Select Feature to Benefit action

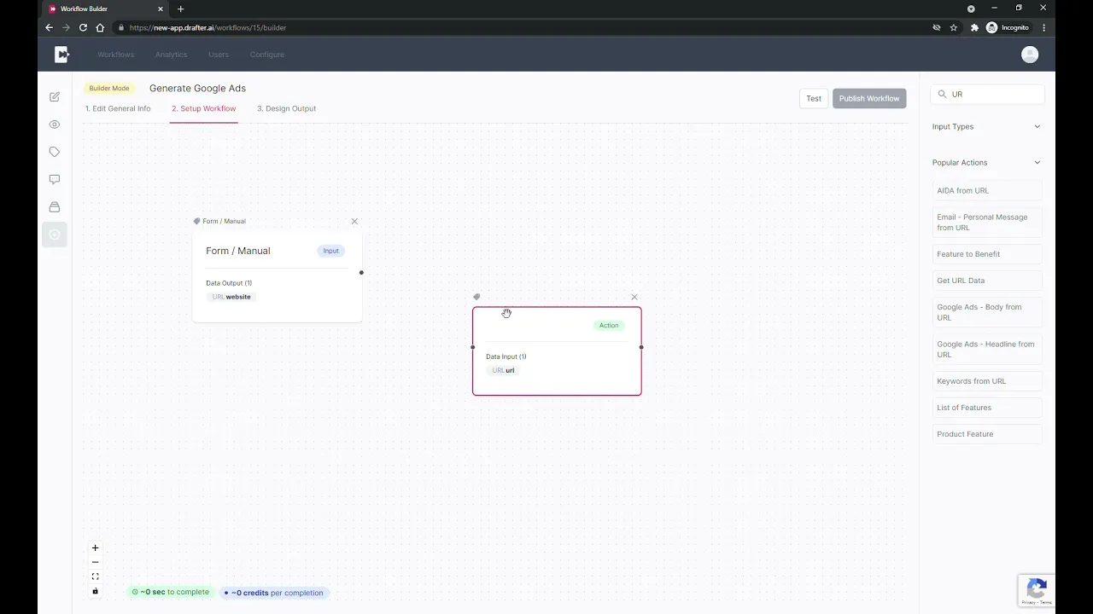coord(988,254)
